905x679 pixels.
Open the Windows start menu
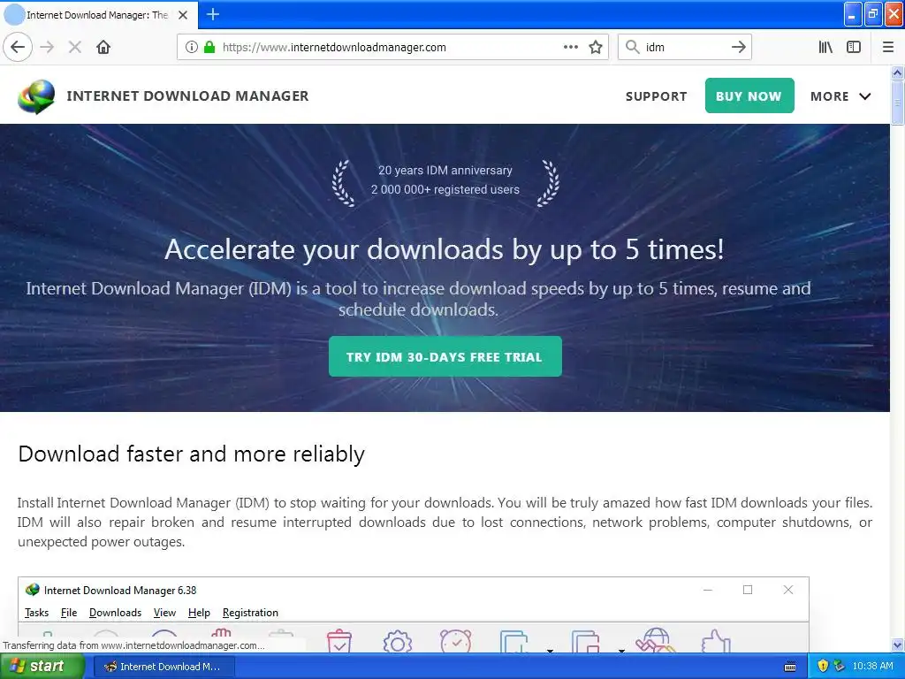tap(42, 666)
